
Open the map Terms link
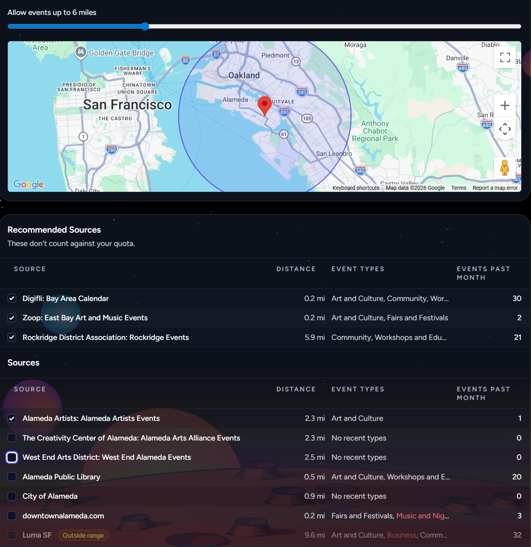pyautogui.click(x=458, y=188)
